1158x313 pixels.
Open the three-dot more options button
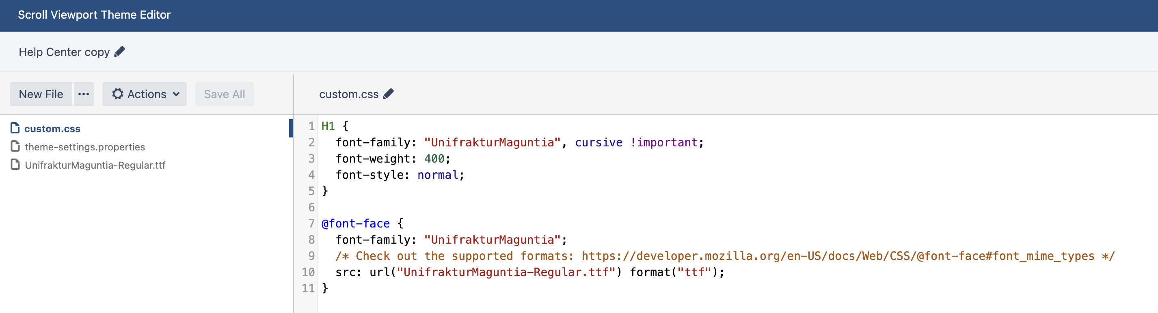tap(84, 94)
